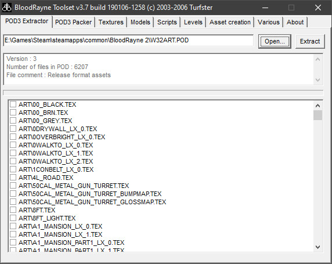Open the Levels tab
Image resolution: width=332 pixels, height=264 pixels.
click(193, 22)
